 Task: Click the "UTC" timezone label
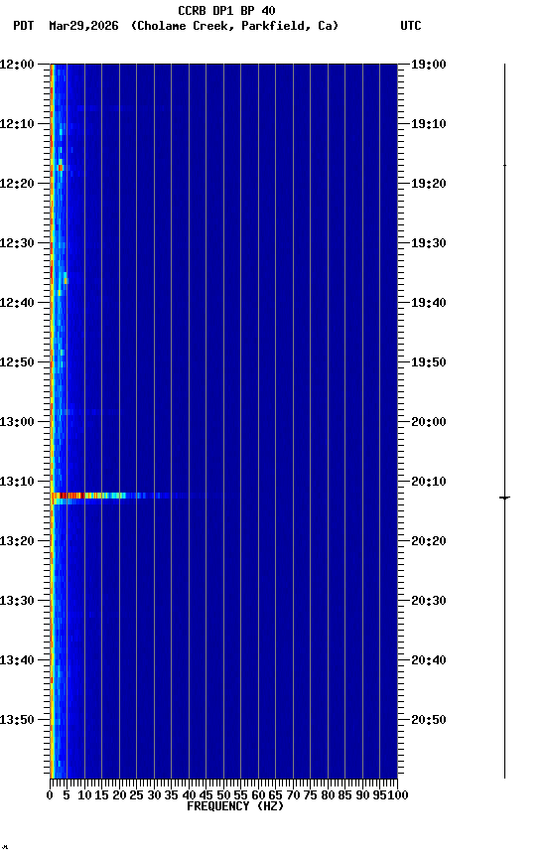pos(411,26)
